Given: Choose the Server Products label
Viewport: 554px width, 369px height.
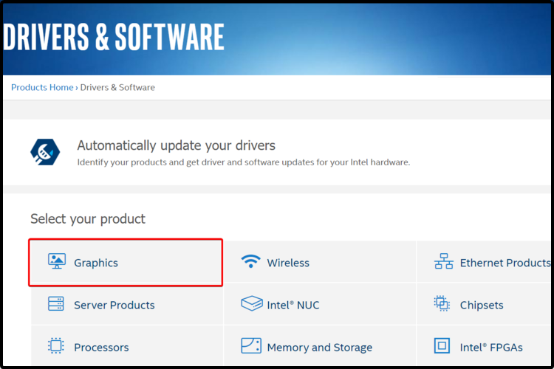Looking at the screenshot, I should click(114, 305).
